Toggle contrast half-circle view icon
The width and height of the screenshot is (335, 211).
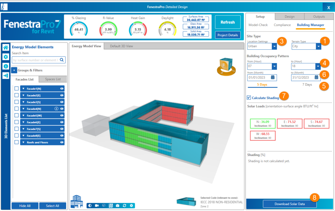pyautogui.click(x=90, y=205)
